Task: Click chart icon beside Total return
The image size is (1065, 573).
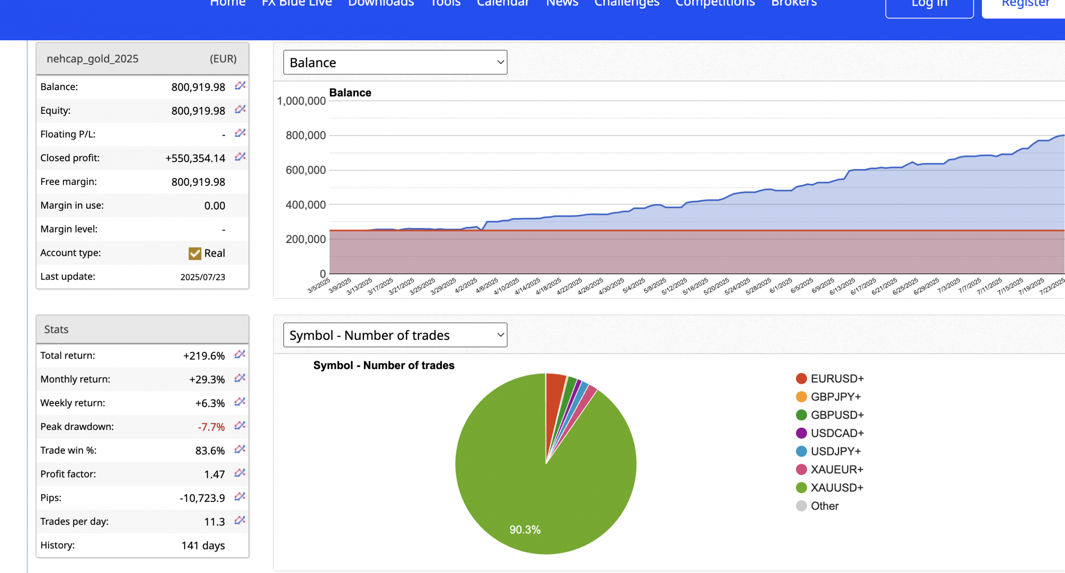Action: click(240, 354)
